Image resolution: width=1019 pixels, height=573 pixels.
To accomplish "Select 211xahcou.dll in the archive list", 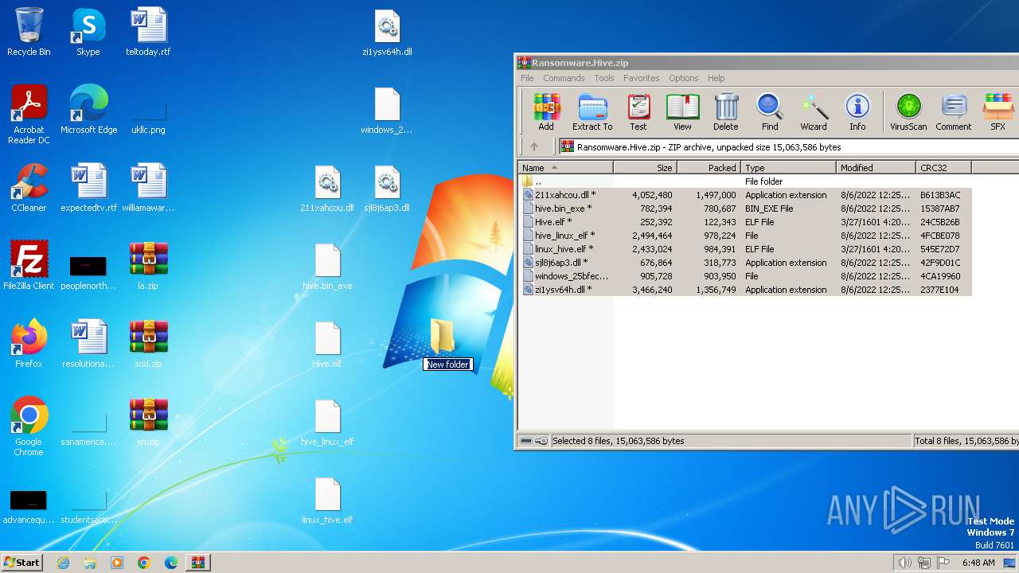I will click(745, 195).
